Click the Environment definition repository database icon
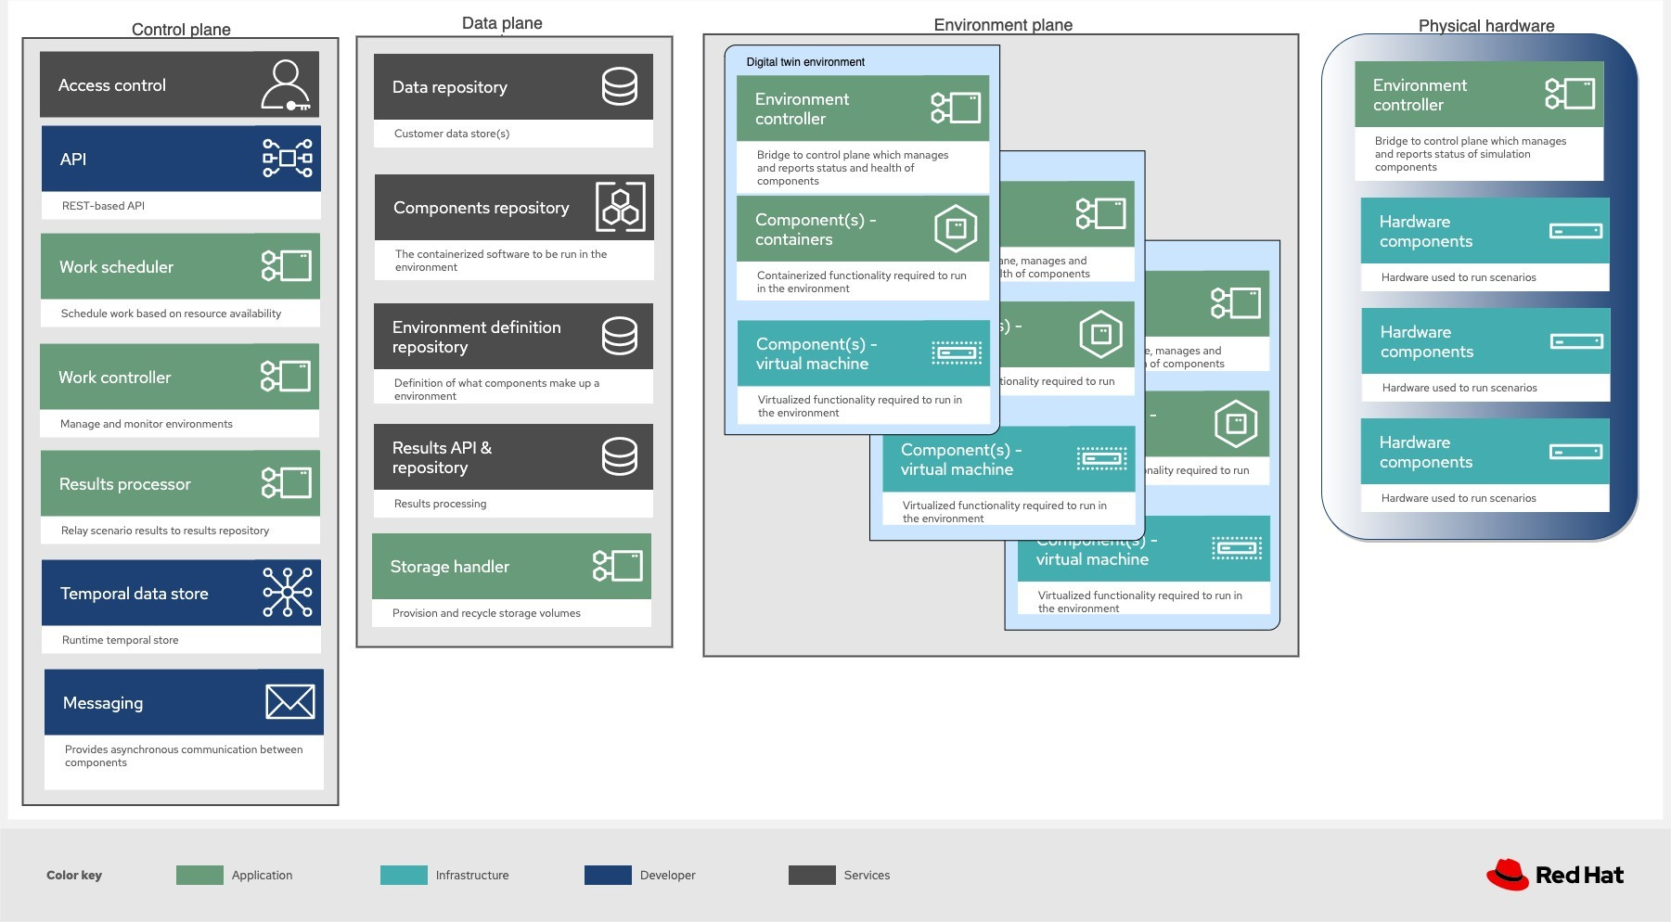This screenshot has width=1671, height=922. [620, 337]
